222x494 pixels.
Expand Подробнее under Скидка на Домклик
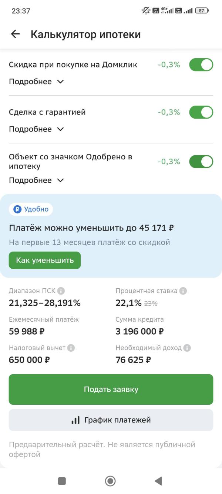pos(36,82)
